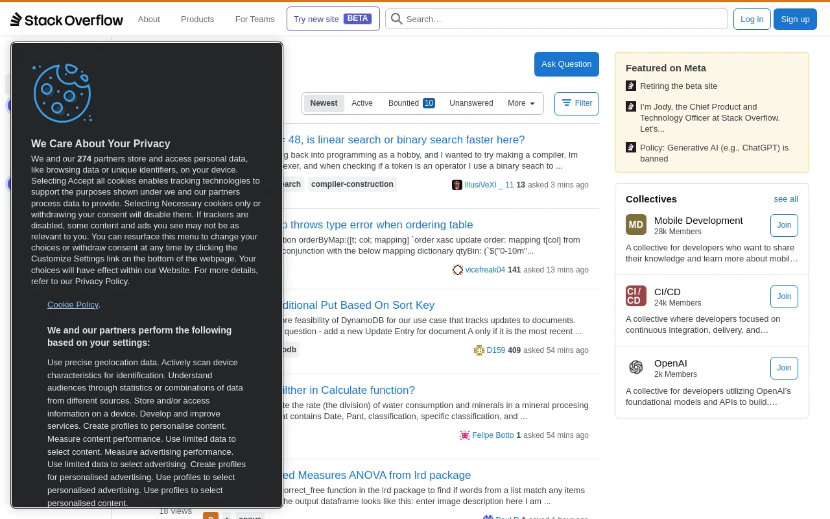
Task: Click the Products menu item
Action: click(x=197, y=19)
